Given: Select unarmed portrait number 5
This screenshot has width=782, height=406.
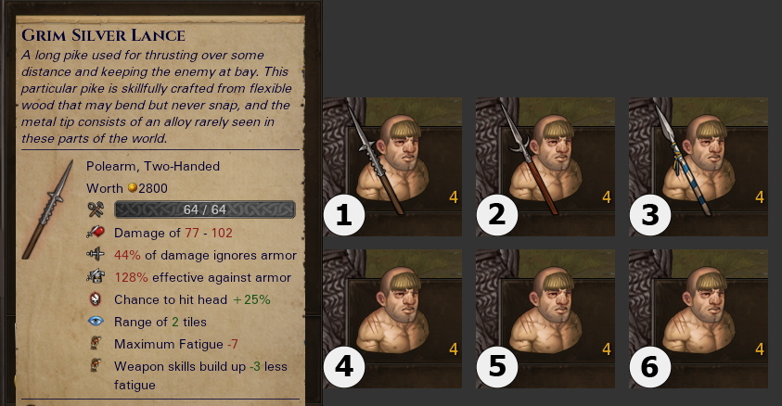Looking at the screenshot, I should [545, 319].
